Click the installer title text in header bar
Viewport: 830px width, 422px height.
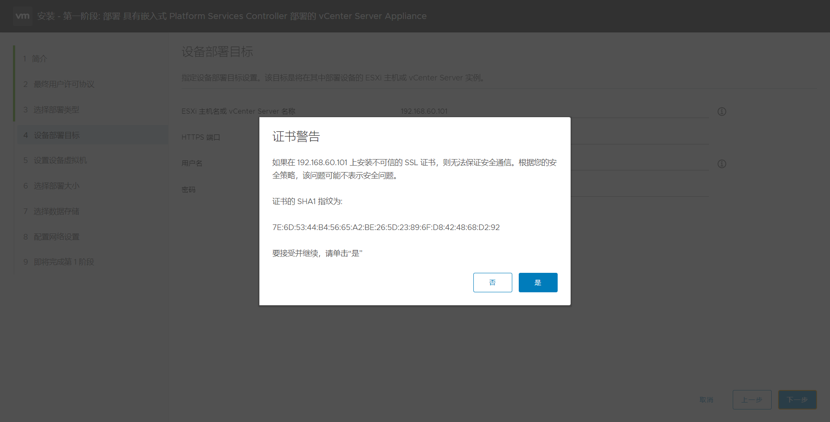(232, 16)
